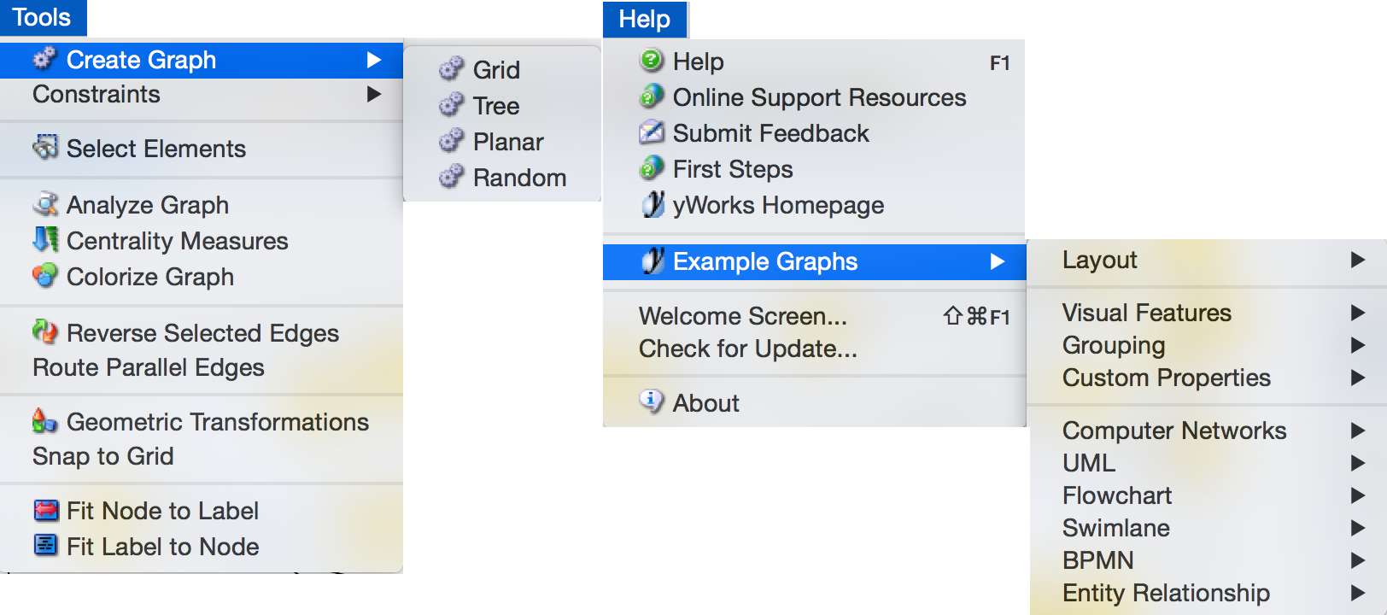Visit the yWorks Homepage
Viewport: 1387px width, 615px height.
coord(778,205)
